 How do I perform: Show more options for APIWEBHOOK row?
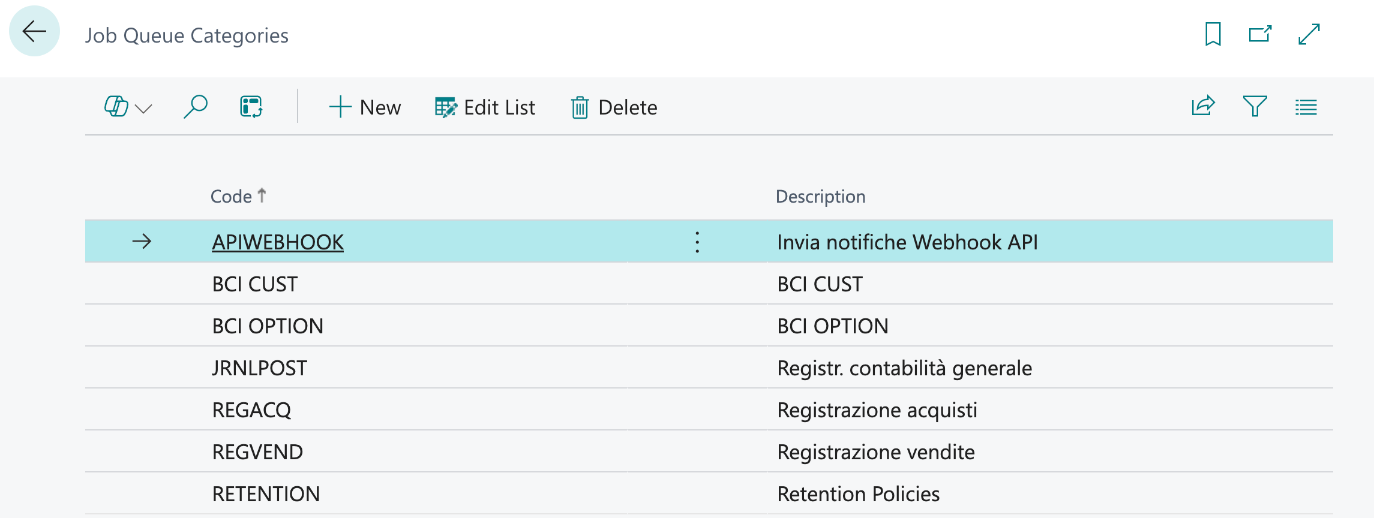(x=697, y=242)
